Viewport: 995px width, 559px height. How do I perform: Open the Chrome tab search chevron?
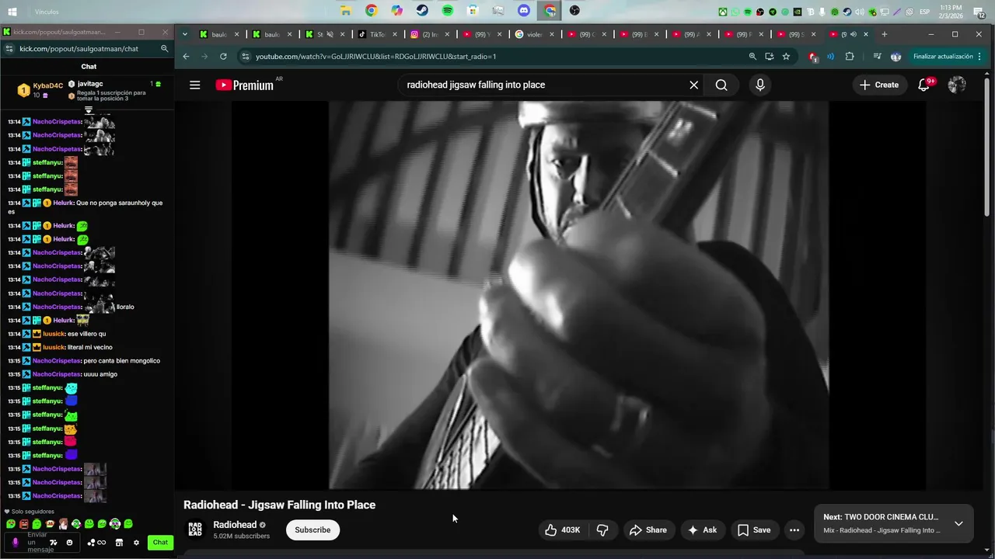coord(184,34)
